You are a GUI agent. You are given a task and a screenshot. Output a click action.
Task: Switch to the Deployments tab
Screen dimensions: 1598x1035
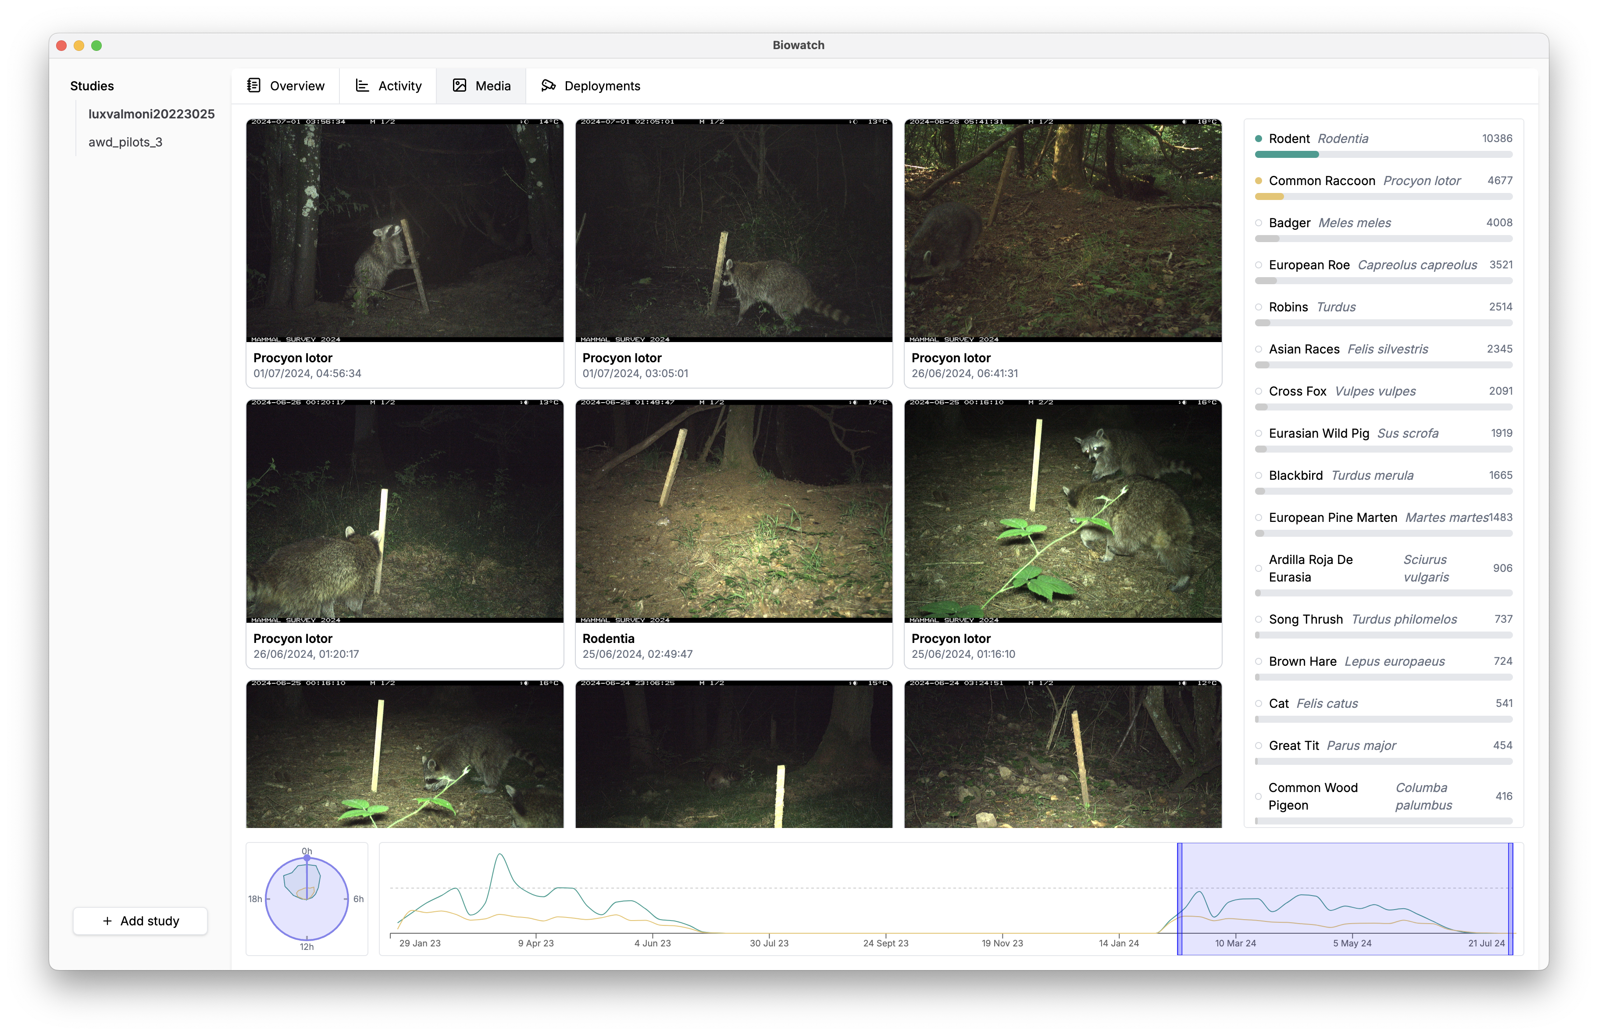coord(602,86)
